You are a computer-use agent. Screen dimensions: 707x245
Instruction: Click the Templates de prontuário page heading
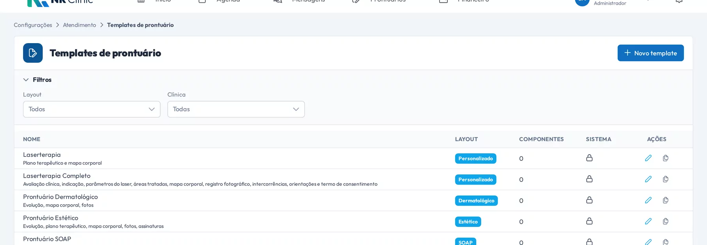point(105,53)
